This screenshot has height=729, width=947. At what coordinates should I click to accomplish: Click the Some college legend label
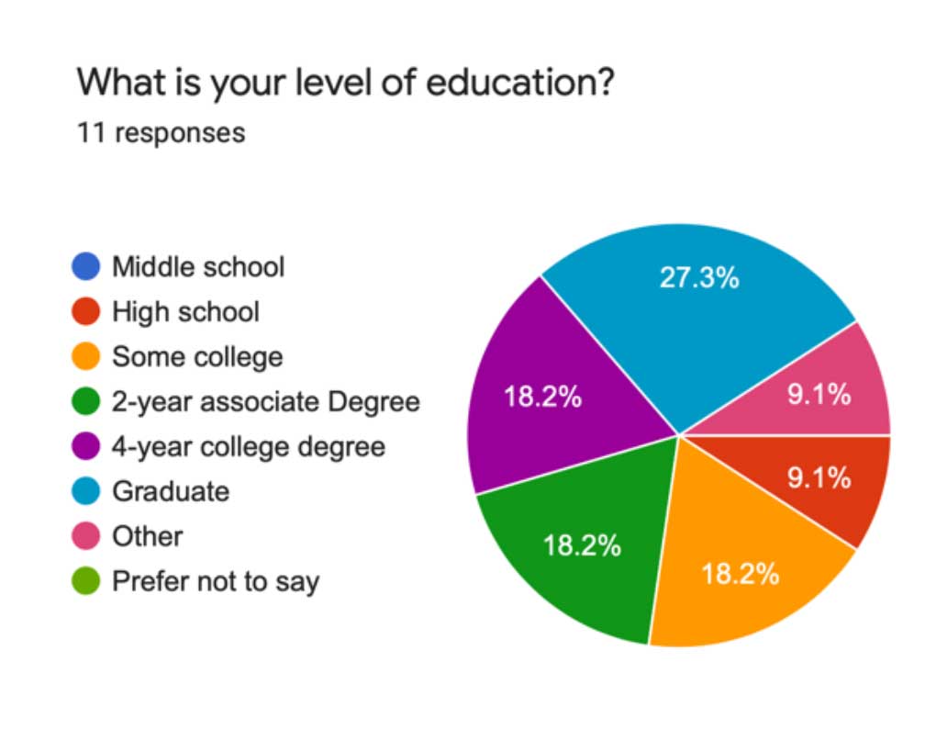click(x=197, y=356)
